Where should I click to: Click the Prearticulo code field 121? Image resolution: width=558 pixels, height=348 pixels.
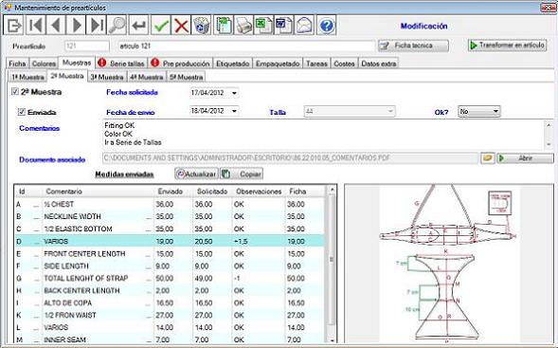coord(87,46)
